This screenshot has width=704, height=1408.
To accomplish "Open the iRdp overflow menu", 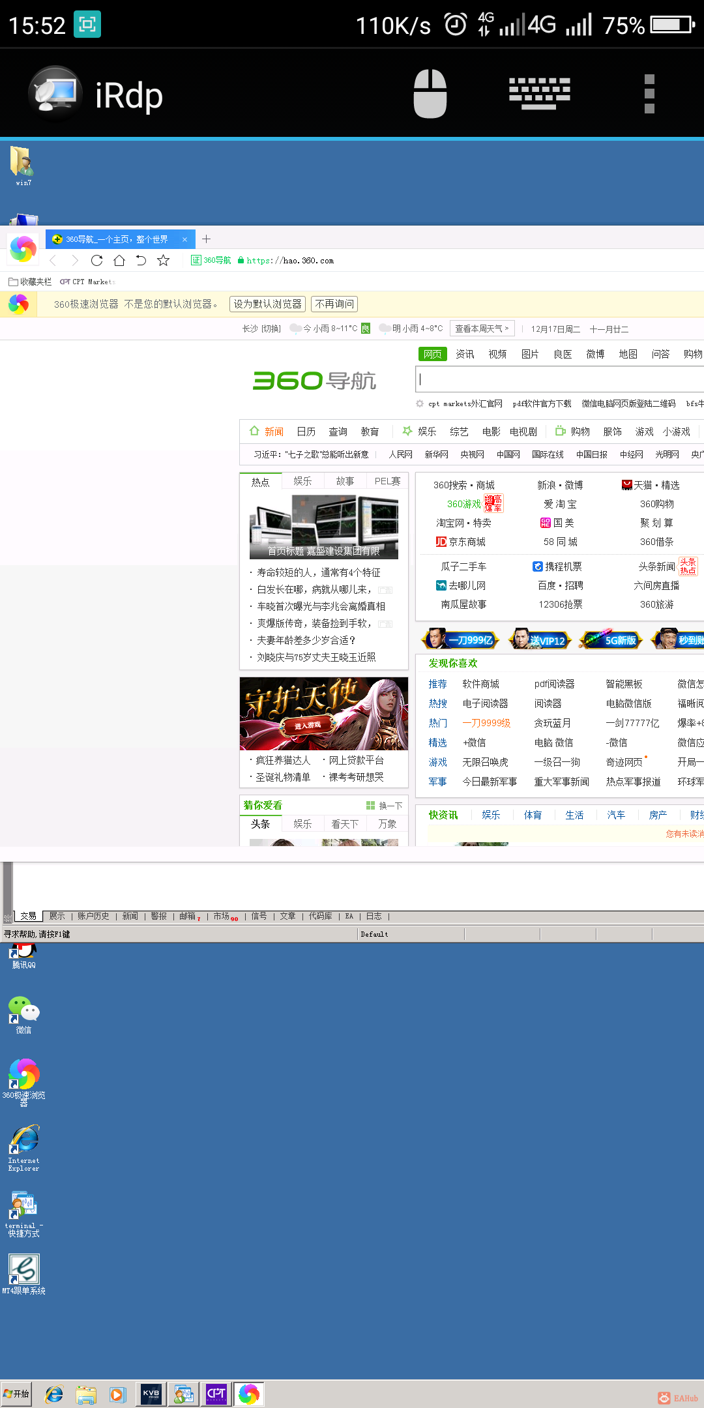I will pos(649,94).
